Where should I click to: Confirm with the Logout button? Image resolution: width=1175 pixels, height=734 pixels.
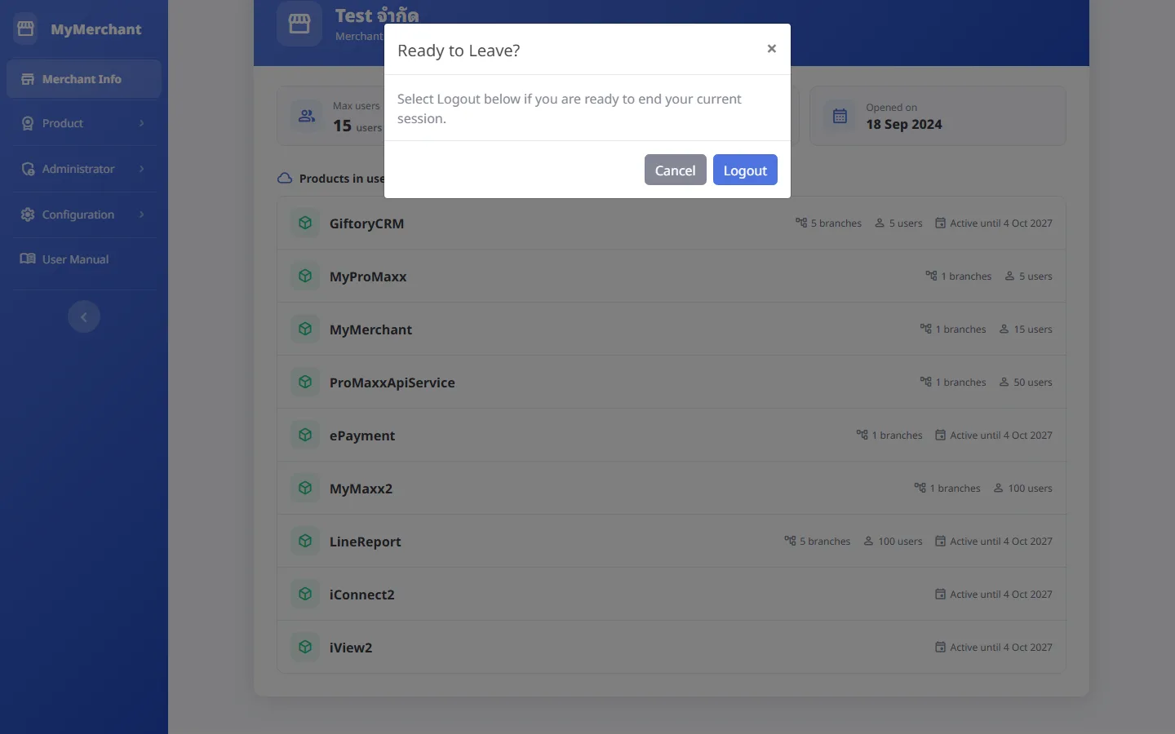tap(745, 170)
